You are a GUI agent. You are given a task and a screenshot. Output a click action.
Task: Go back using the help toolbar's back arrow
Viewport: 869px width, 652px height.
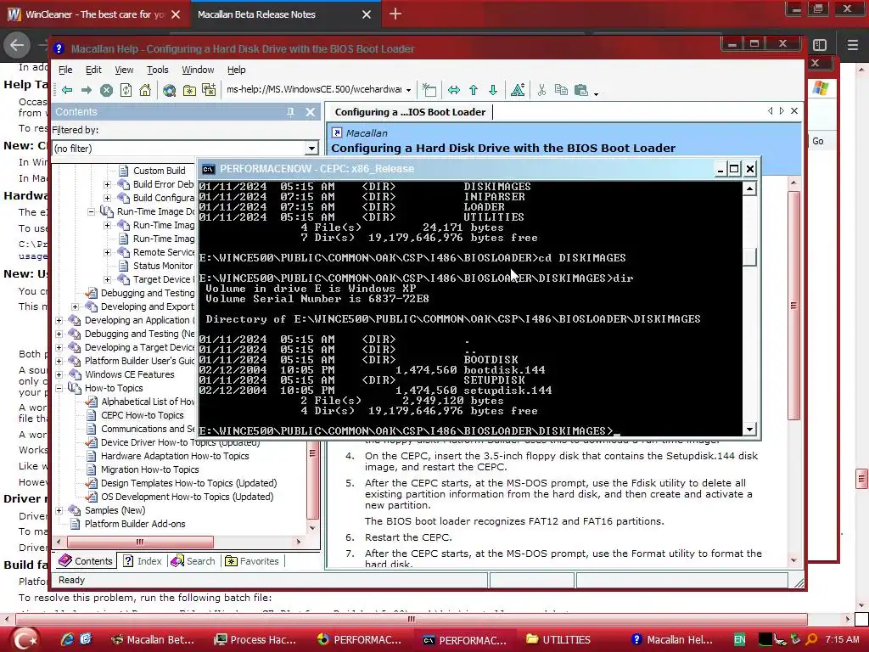click(x=67, y=90)
